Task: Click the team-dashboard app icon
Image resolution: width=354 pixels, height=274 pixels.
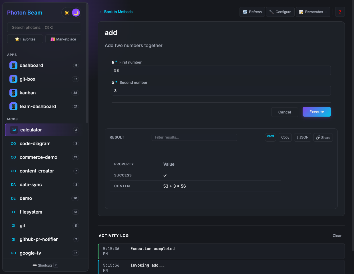Action: tap(13, 106)
